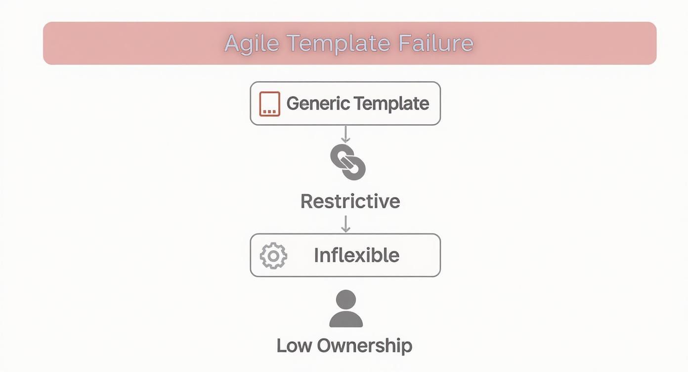Image resolution: width=688 pixels, height=372 pixels.
Task: Click the empty right area of the pink banner
Action: tap(568, 43)
